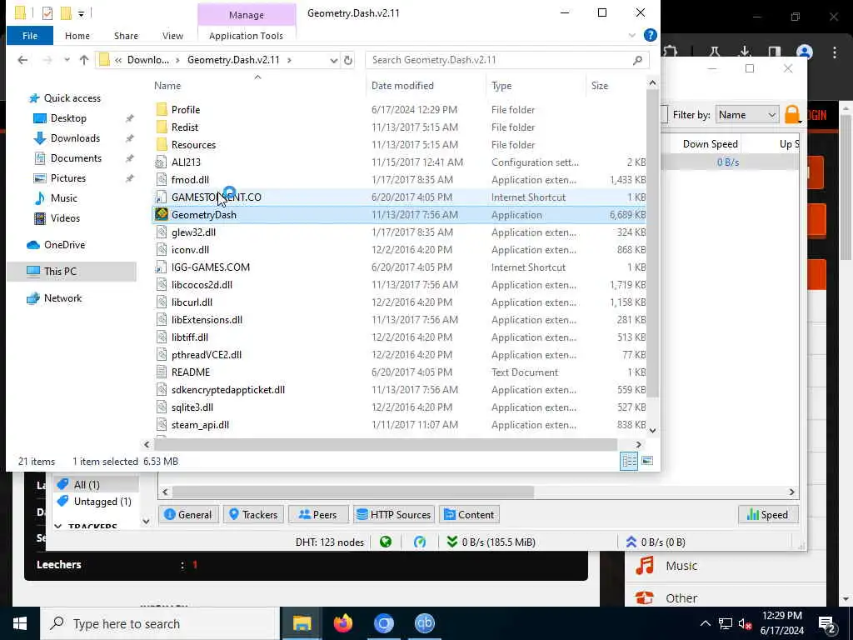
Task: Open Network in navigation pane
Action: tap(62, 298)
